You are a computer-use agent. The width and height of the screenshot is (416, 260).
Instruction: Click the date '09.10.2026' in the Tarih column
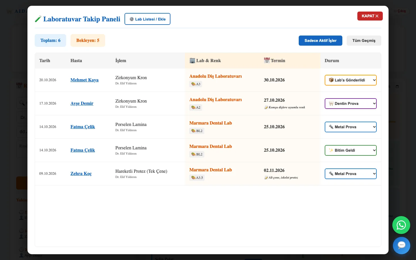pyautogui.click(x=48, y=174)
